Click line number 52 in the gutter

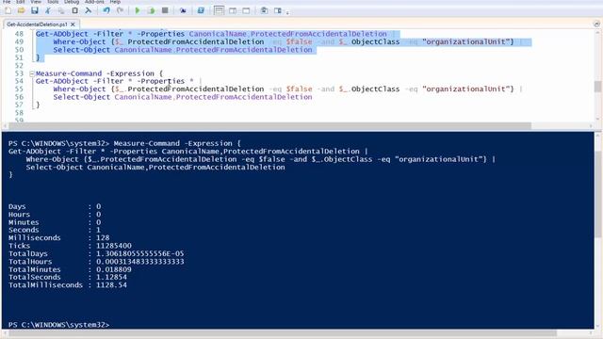click(19, 66)
